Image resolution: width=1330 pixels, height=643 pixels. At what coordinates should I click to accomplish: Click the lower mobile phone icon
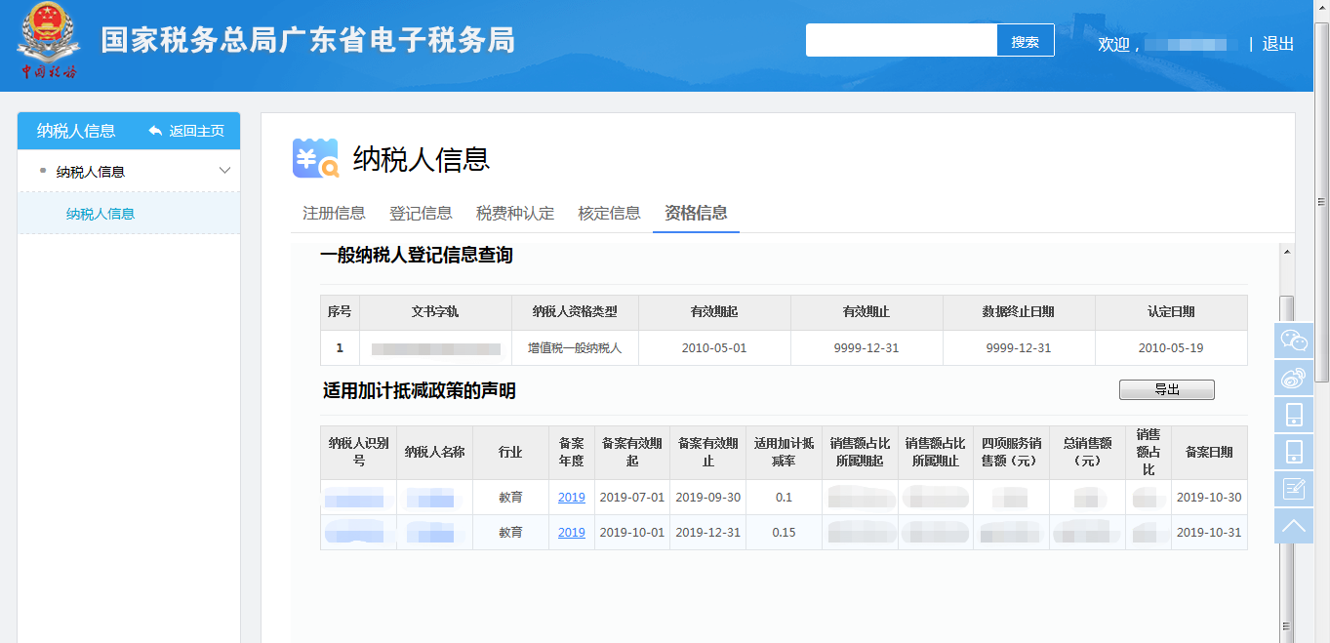[x=1293, y=452]
